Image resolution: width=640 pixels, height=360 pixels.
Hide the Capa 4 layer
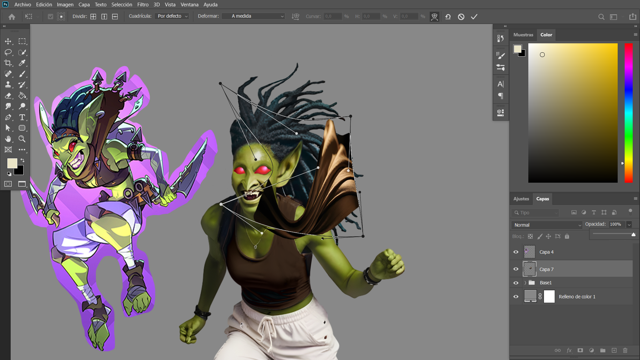516,252
